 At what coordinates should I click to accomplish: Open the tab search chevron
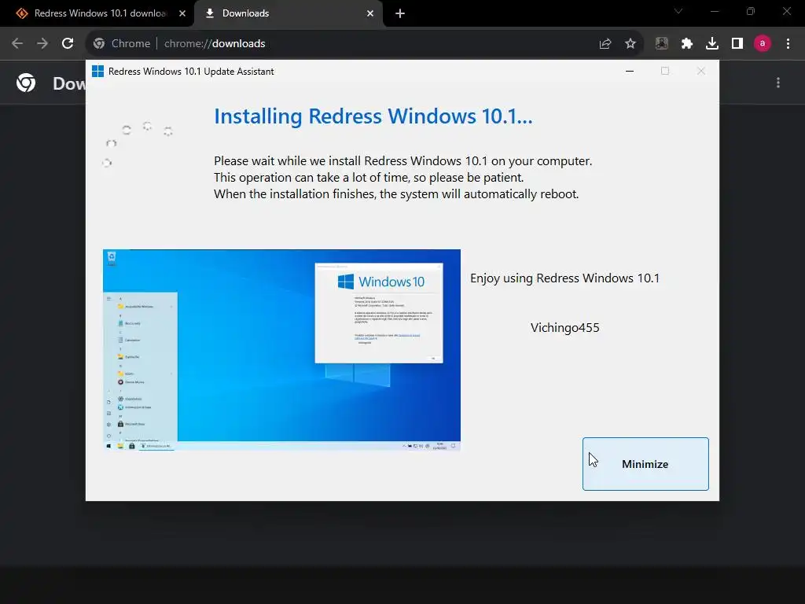[x=678, y=11]
